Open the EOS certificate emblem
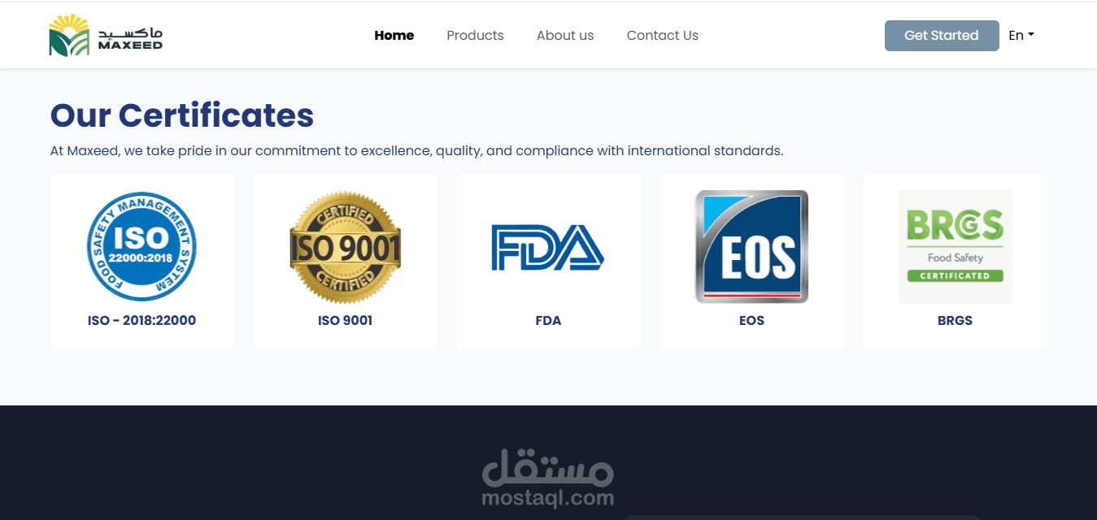 pyautogui.click(x=751, y=247)
